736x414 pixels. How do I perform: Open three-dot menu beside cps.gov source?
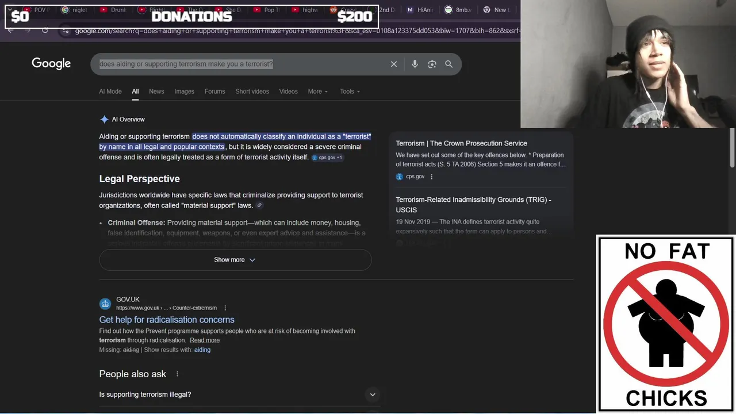pyautogui.click(x=432, y=177)
